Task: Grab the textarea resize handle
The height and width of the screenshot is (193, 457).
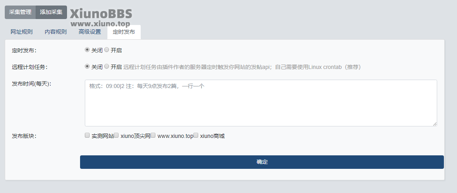Action: [x=435, y=124]
